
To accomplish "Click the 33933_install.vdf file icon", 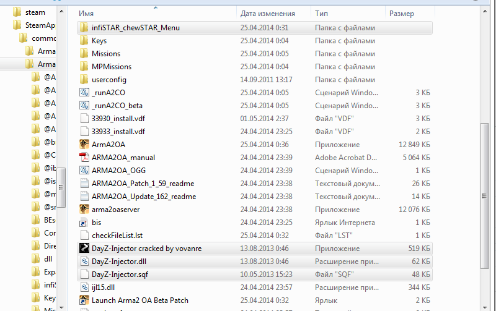I will (84, 132).
